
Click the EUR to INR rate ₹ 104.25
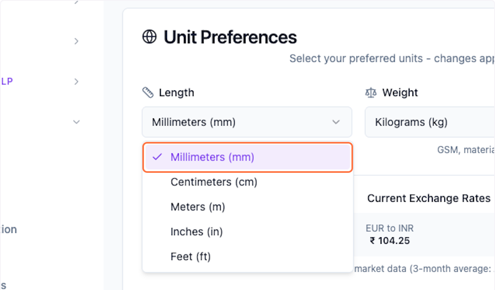click(389, 240)
